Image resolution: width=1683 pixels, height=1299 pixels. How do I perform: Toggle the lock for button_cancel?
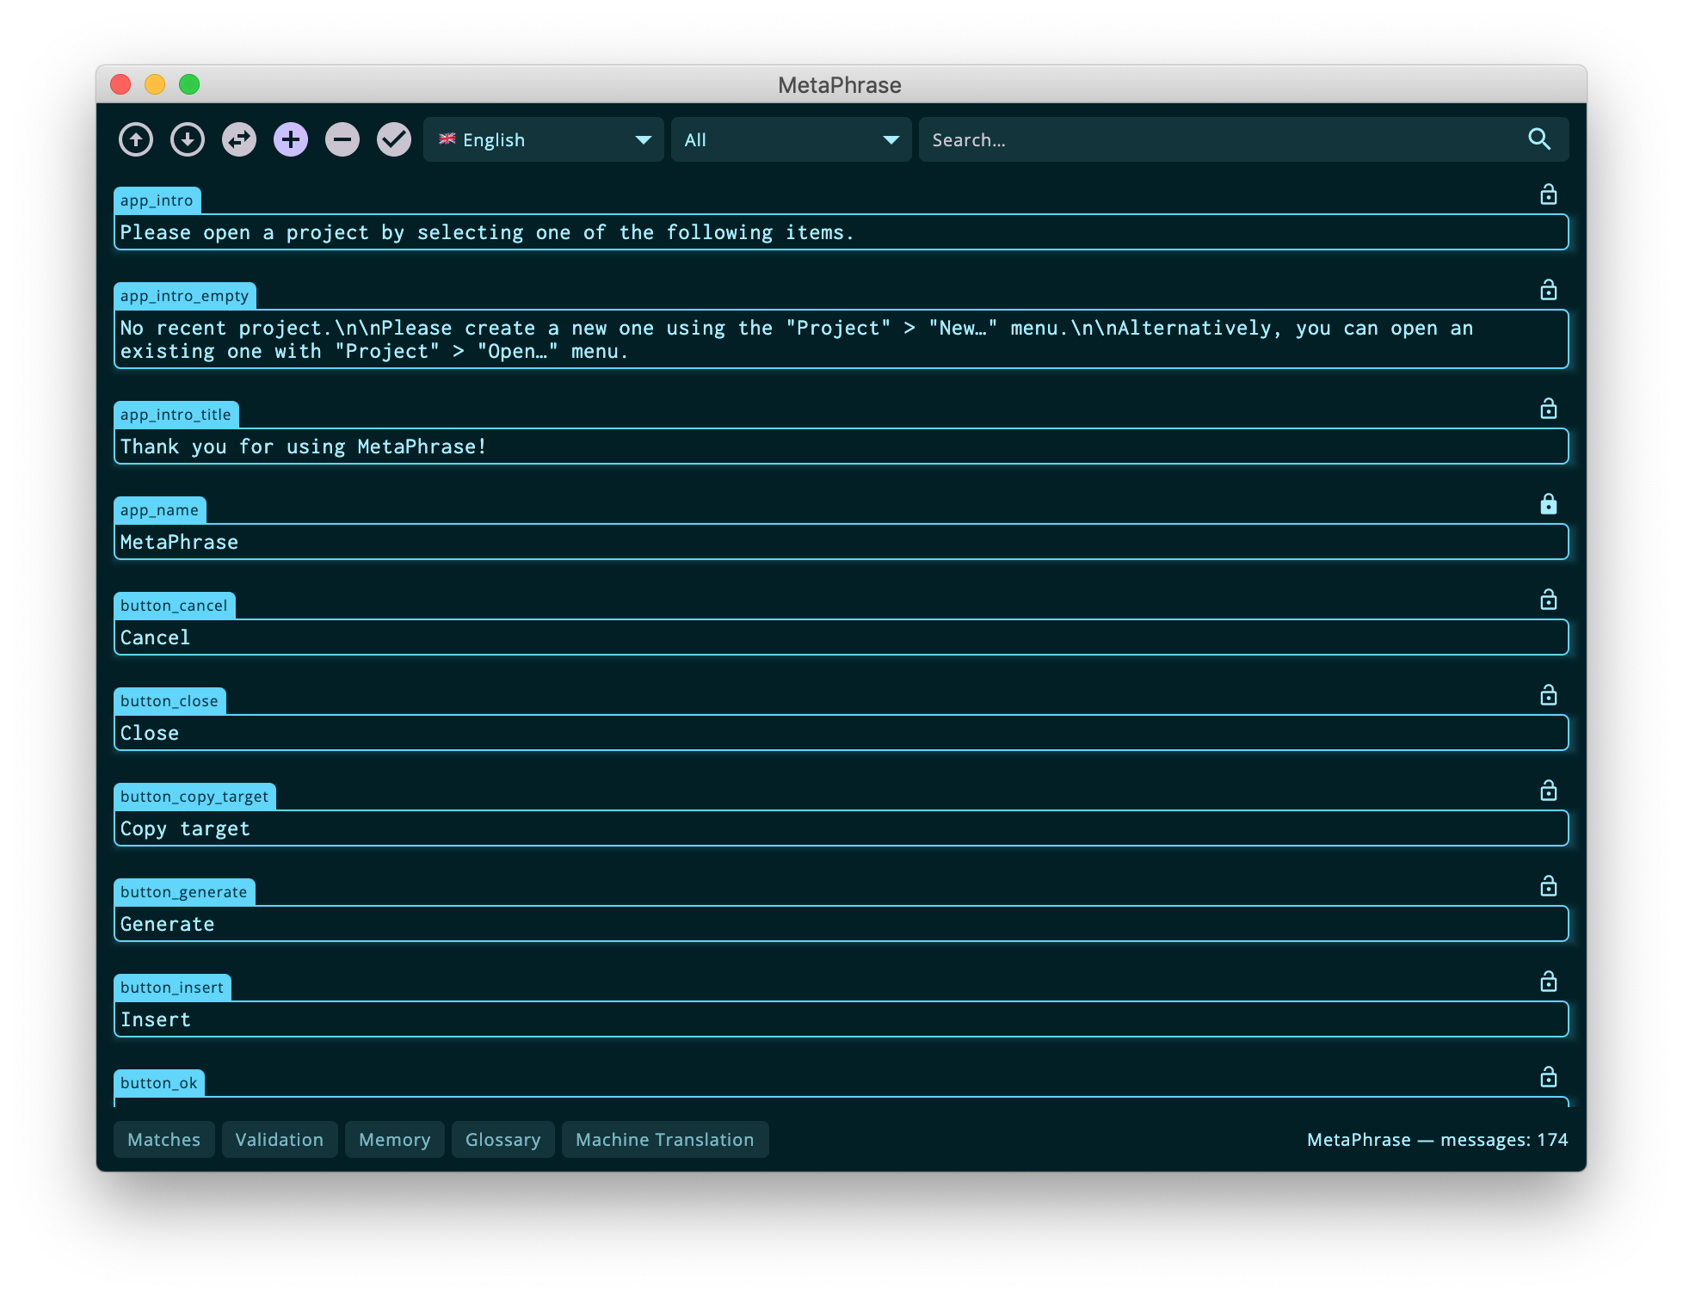click(x=1549, y=600)
